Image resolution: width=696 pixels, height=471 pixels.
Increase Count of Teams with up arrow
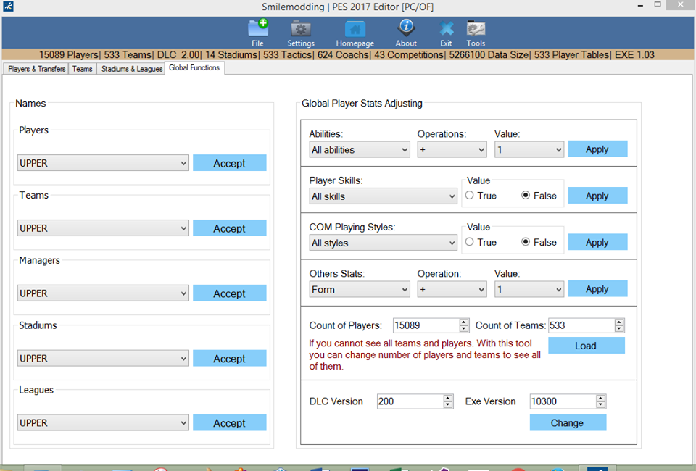pos(620,322)
